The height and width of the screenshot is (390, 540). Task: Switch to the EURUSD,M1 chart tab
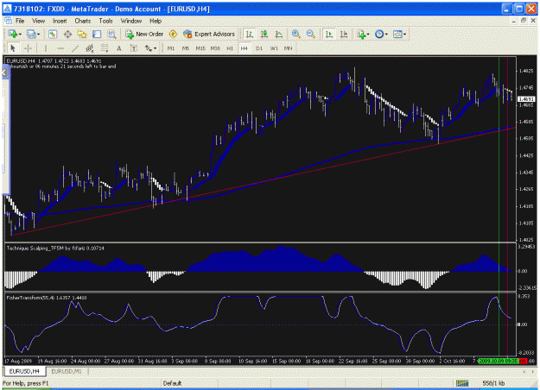[x=67, y=371]
